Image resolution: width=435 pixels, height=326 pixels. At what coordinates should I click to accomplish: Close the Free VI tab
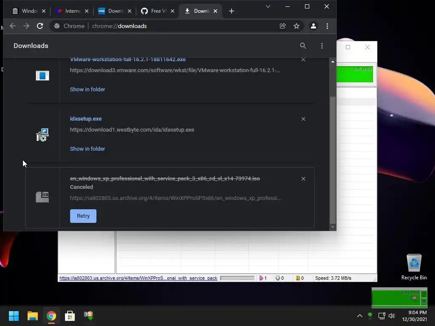click(172, 11)
